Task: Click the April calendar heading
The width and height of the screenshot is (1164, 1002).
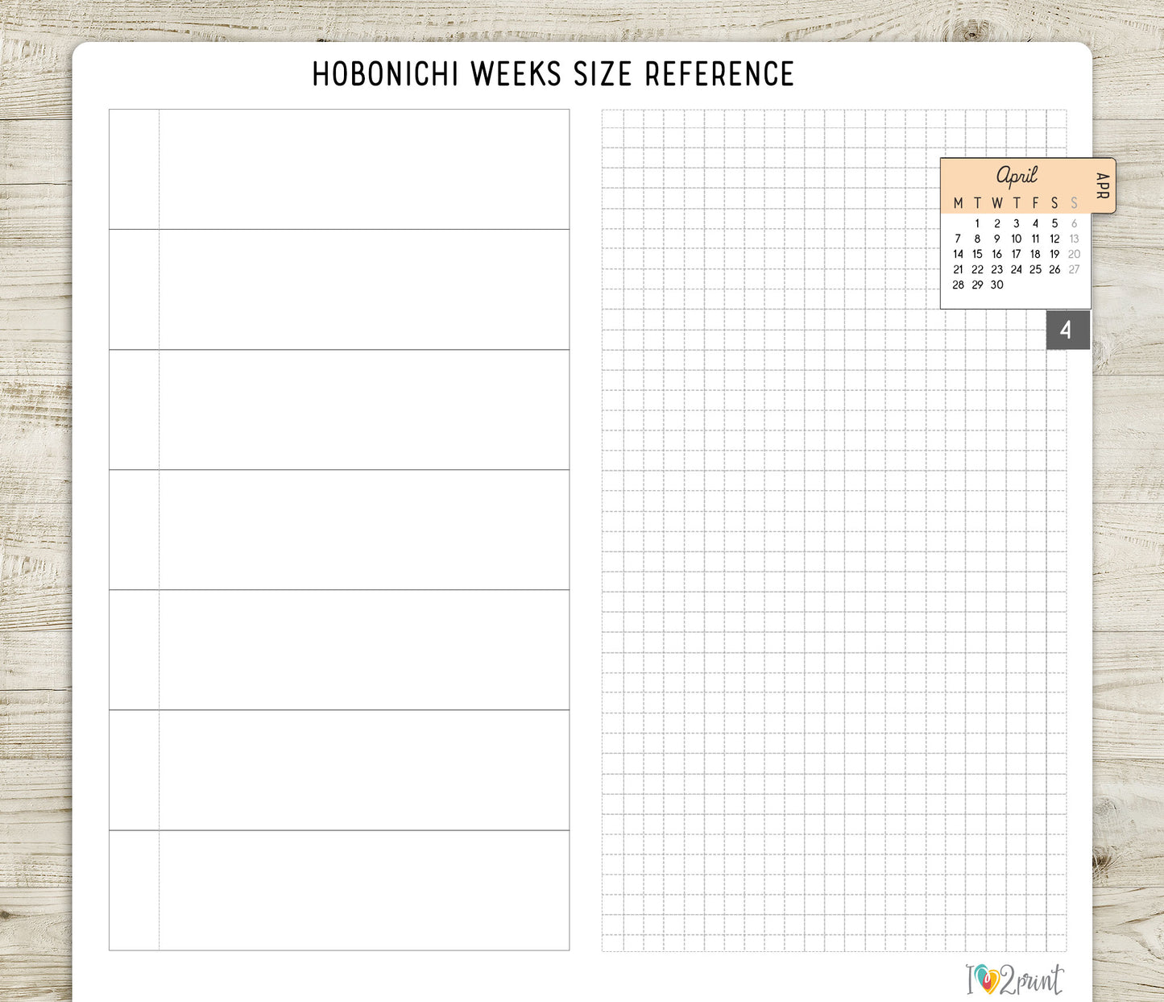Action: point(1016,175)
